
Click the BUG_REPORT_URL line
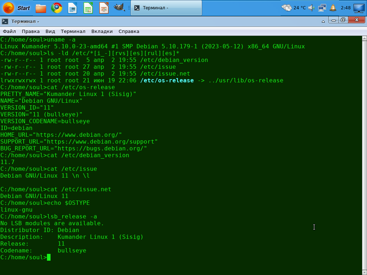click(73, 149)
